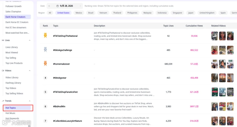This screenshot has width=237, height=127.
Task: Open the #TikTokShopTheNational topic
Action: tap(65, 36)
